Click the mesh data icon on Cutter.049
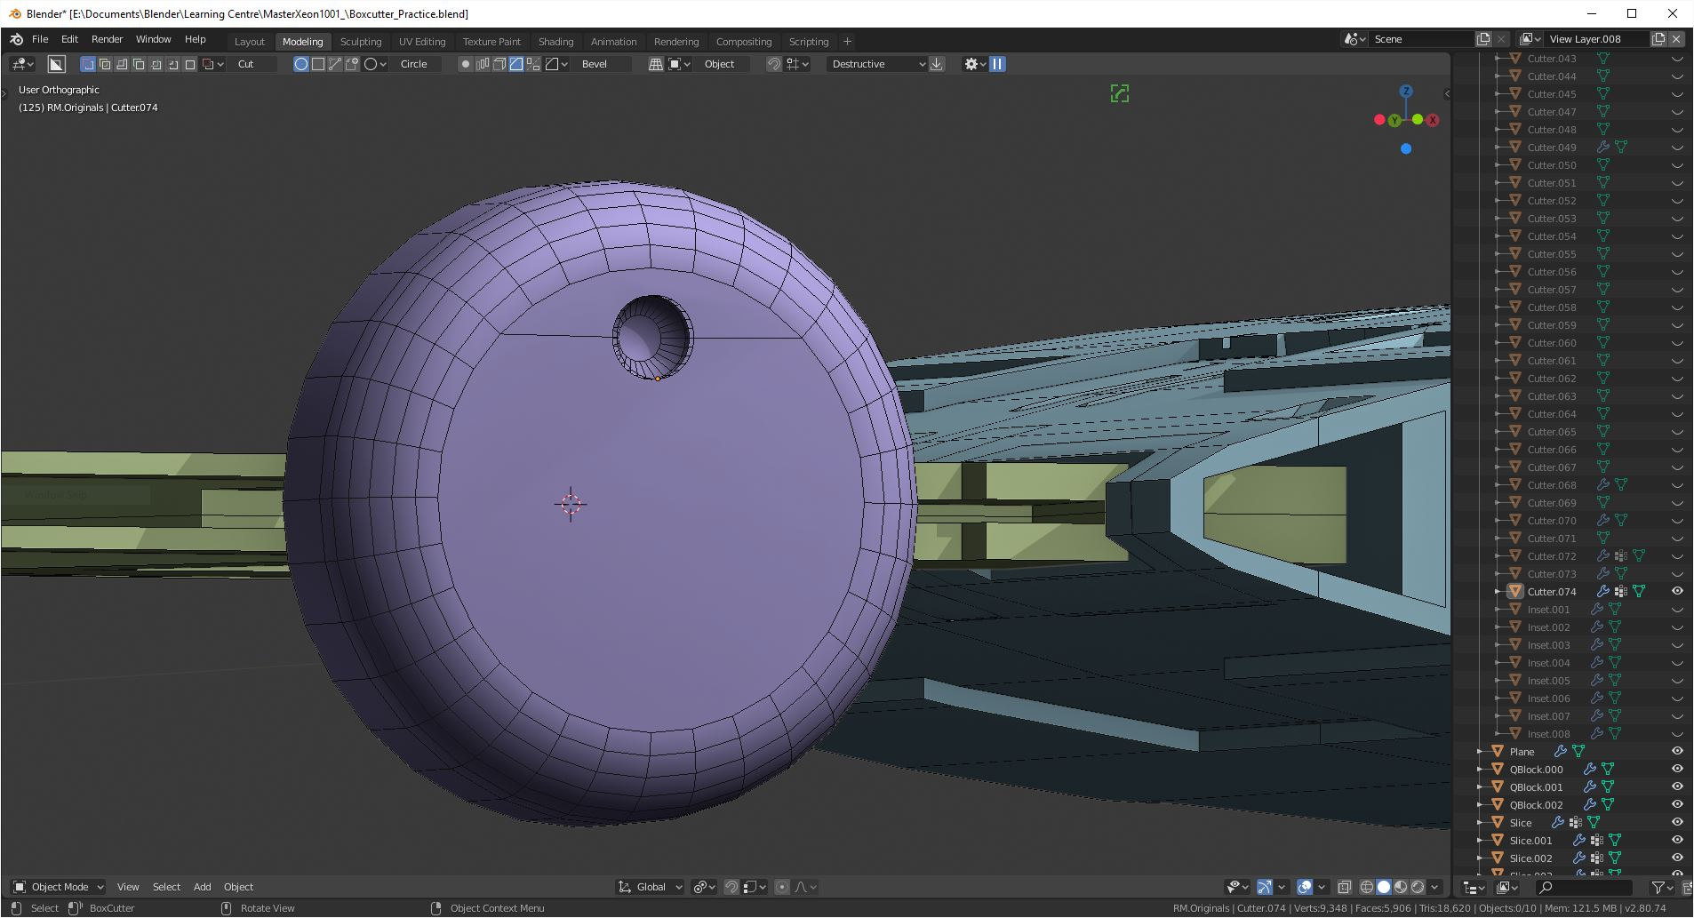Screen dimensions: 1694x918 (x=1621, y=147)
